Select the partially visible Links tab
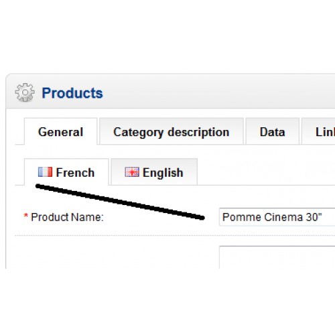This screenshot has width=335, height=335. pos(318,131)
